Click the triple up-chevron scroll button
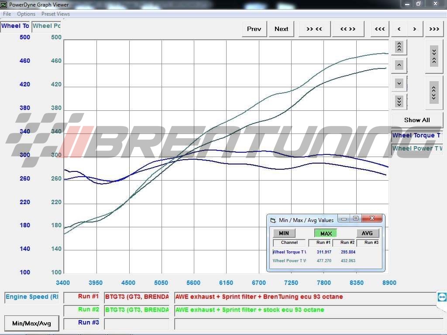 coord(399,47)
